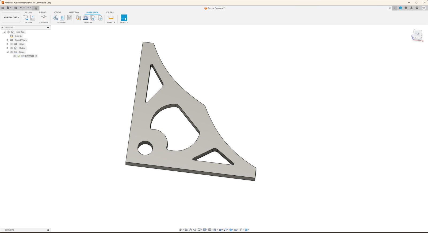Run the Simulate action

(x=55, y=18)
